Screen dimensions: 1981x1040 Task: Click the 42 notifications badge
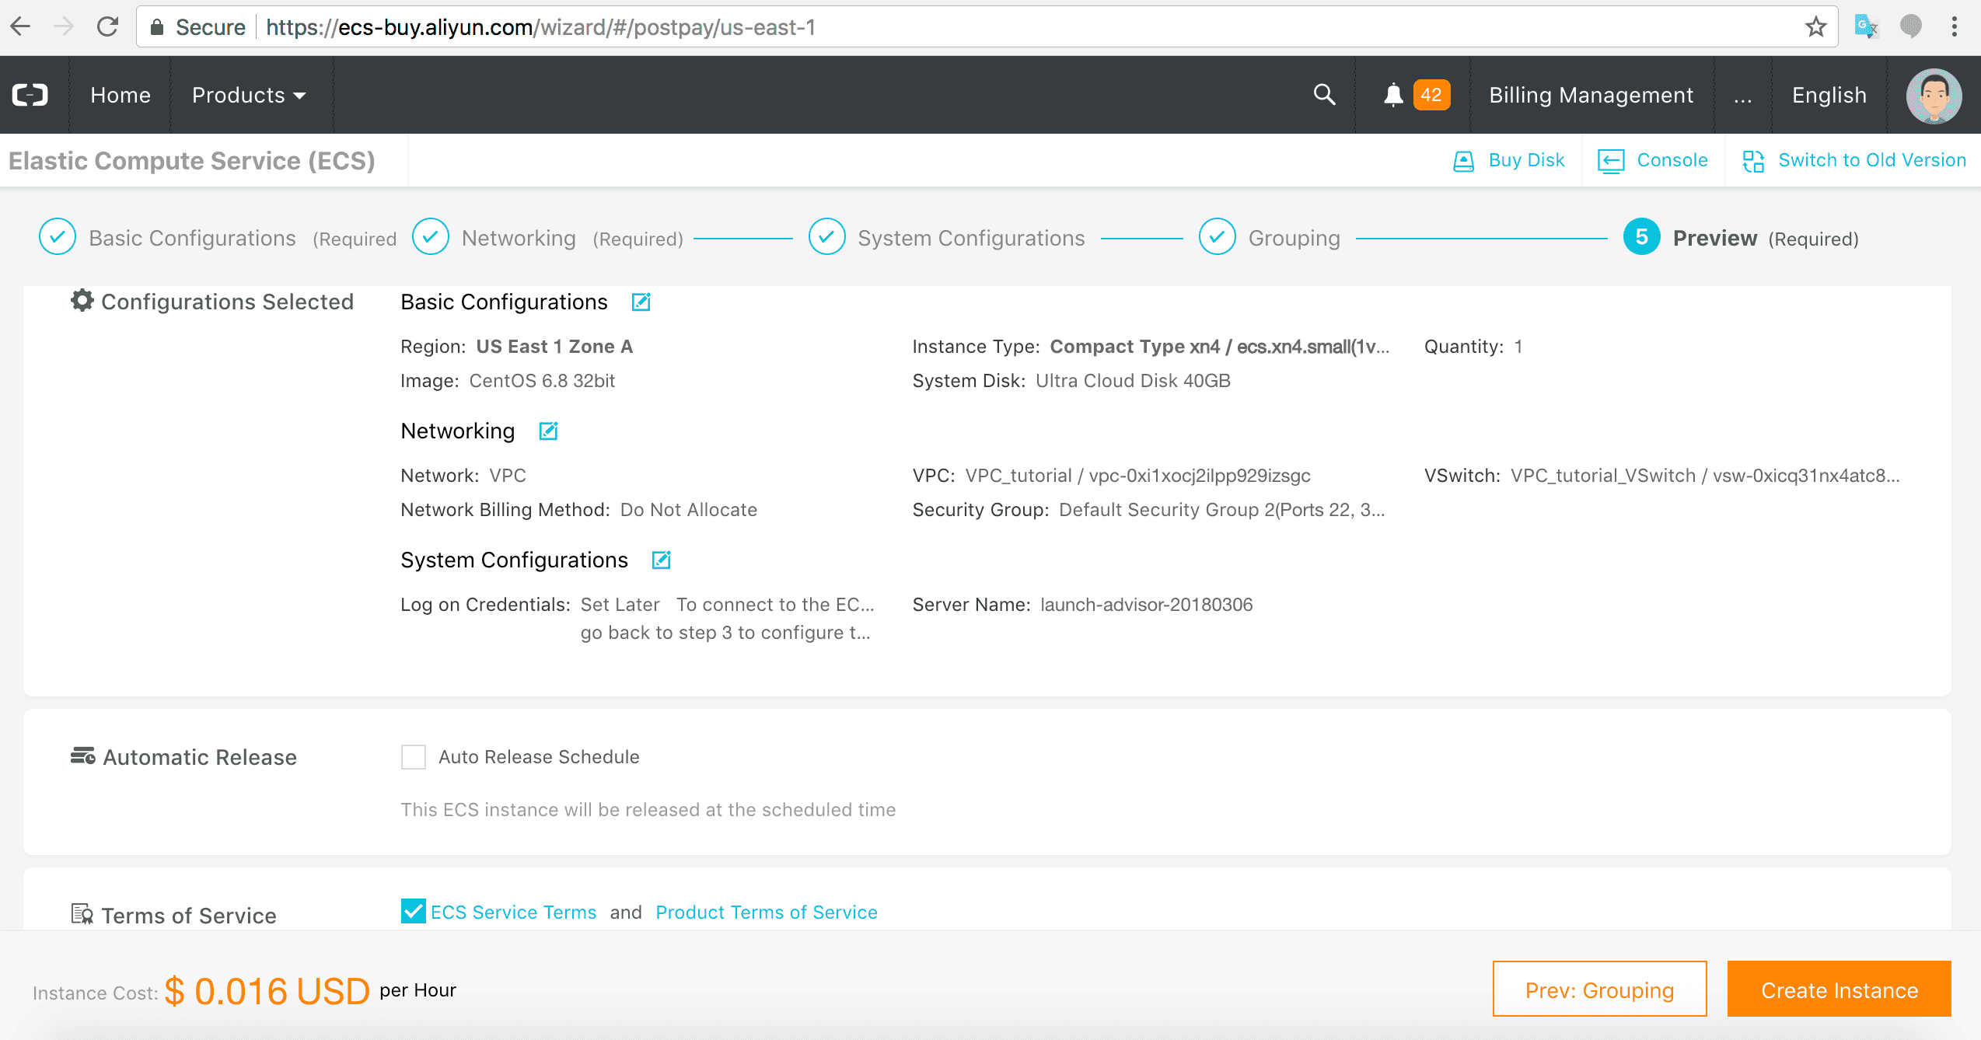(1431, 95)
